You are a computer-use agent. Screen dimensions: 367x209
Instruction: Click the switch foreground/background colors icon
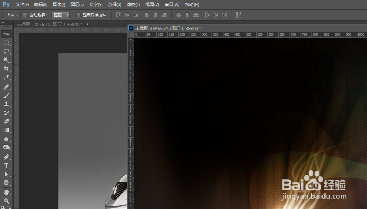9,207
